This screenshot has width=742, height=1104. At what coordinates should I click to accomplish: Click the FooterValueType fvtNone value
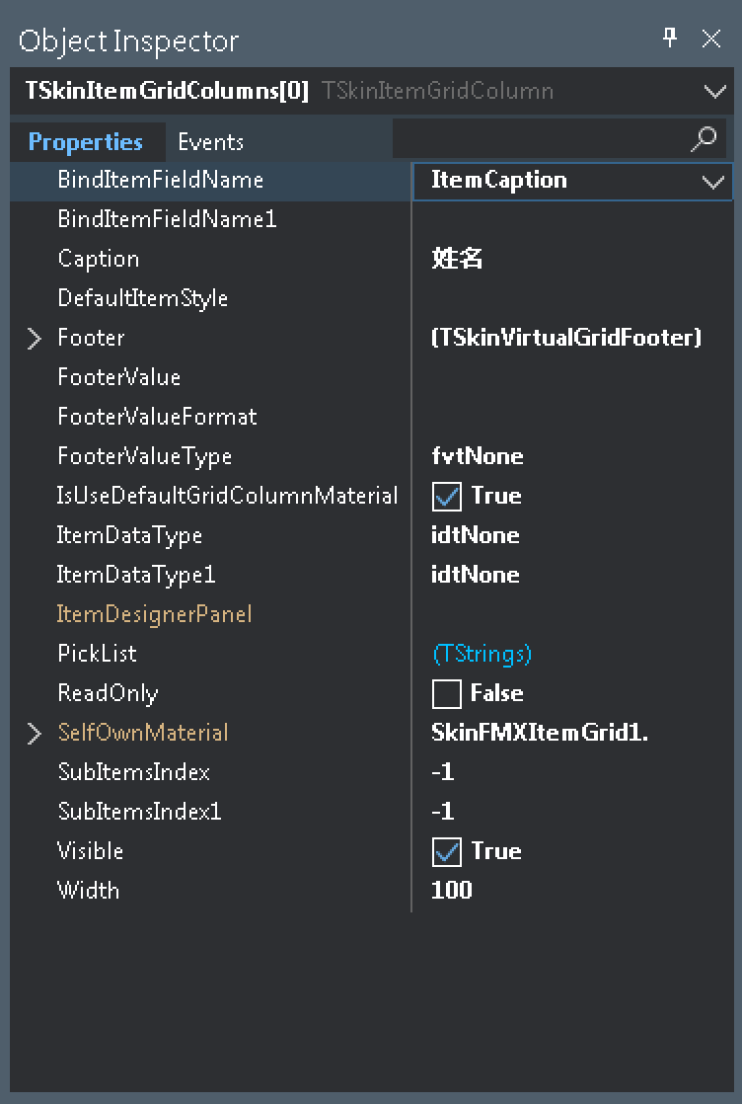[478, 456]
